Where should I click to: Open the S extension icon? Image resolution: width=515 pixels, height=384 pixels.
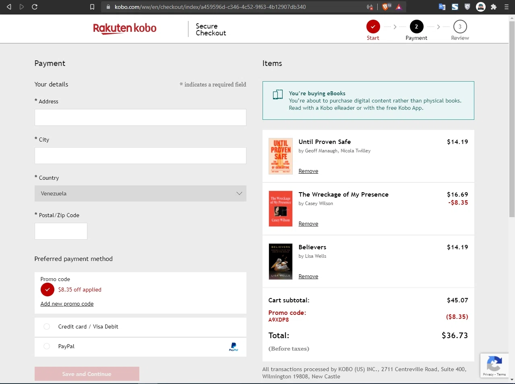point(455,7)
